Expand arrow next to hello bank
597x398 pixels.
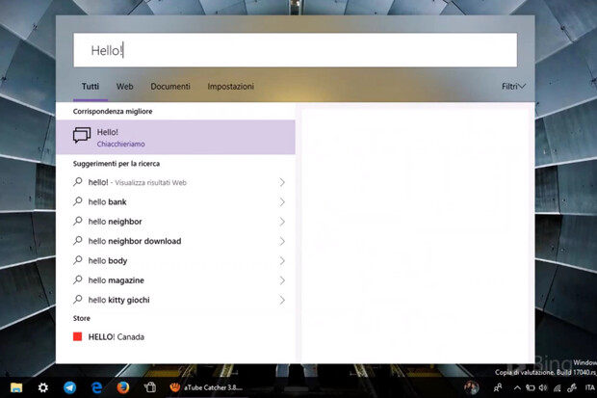[x=282, y=202]
